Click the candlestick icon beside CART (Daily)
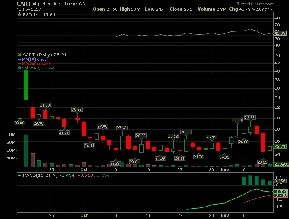Screen dimensions: 289x219 pyautogui.click(x=19, y=55)
